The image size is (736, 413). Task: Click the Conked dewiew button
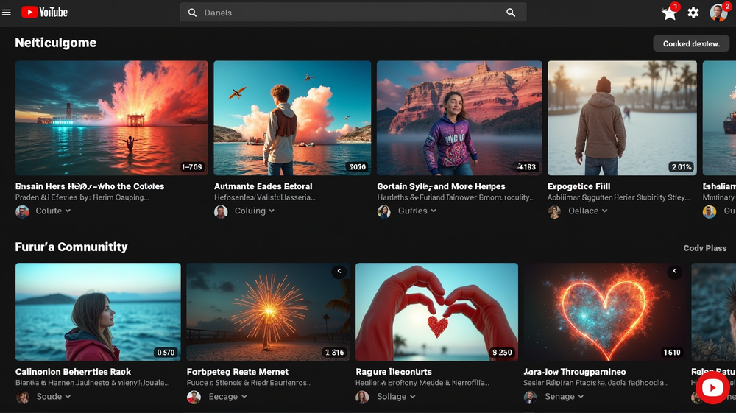coord(691,43)
